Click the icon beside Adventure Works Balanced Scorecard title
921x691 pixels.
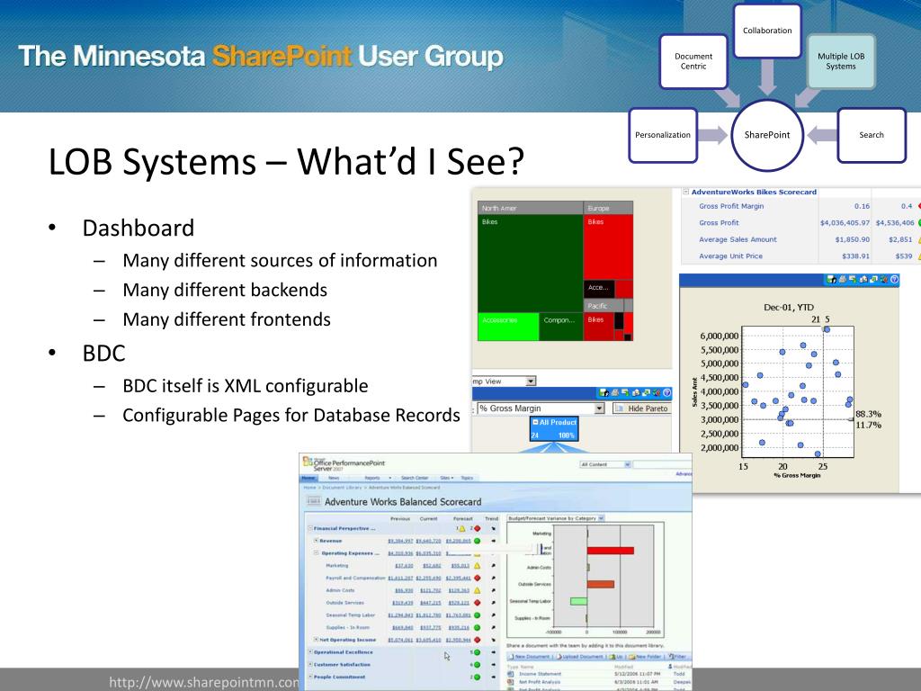point(314,501)
